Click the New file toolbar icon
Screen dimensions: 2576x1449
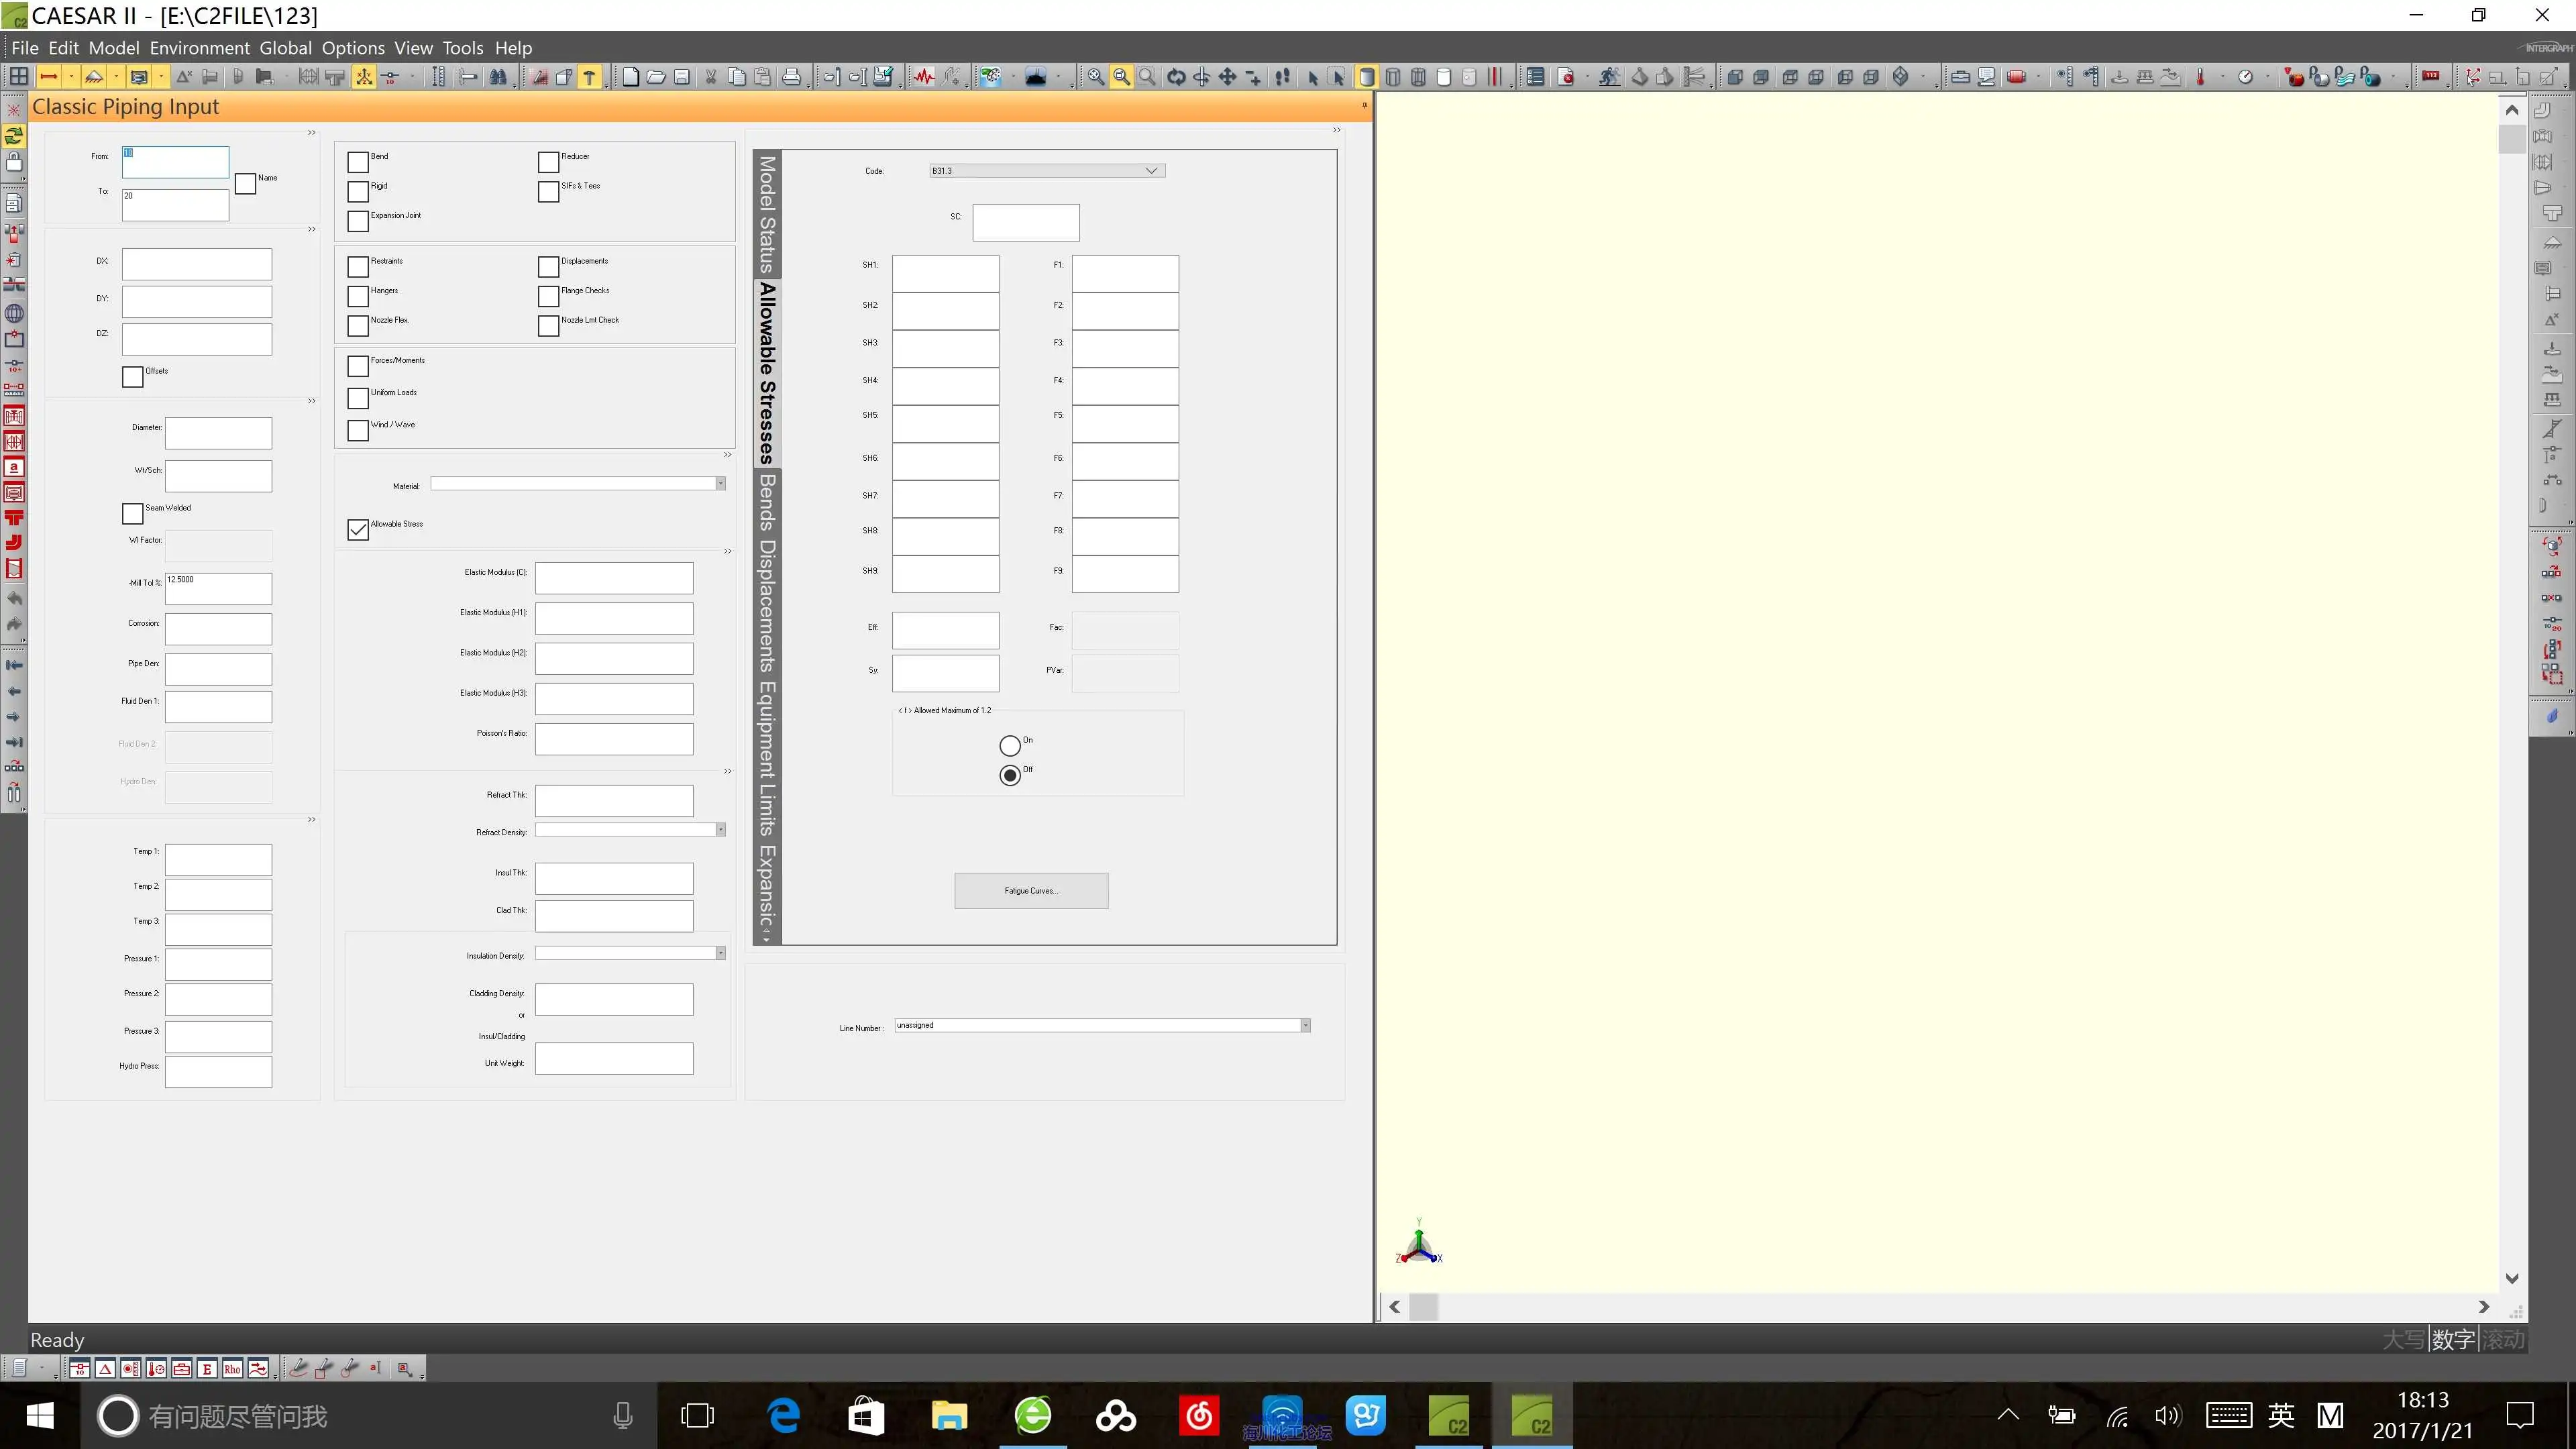coord(630,77)
